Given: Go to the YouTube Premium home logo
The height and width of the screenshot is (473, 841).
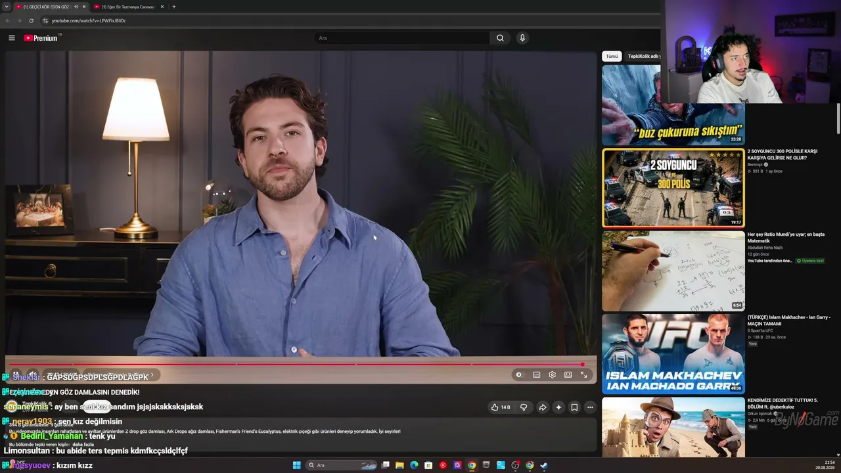Looking at the screenshot, I should [41, 38].
